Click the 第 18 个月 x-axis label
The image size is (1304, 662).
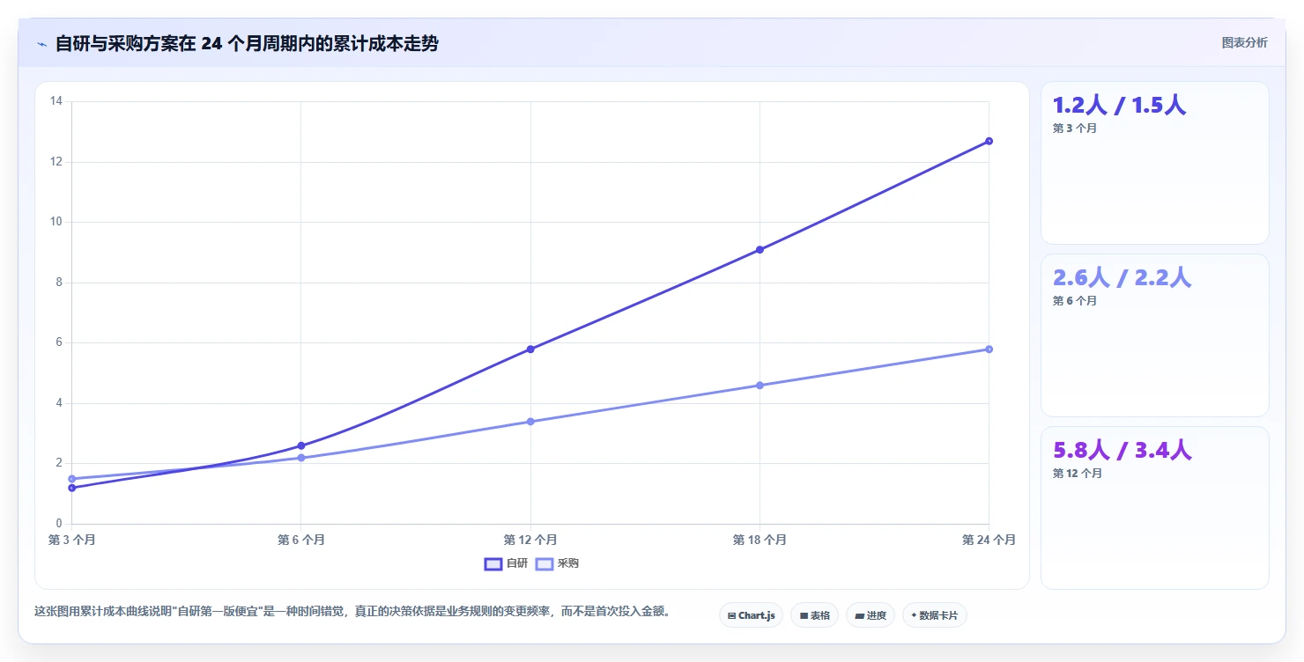tap(759, 540)
